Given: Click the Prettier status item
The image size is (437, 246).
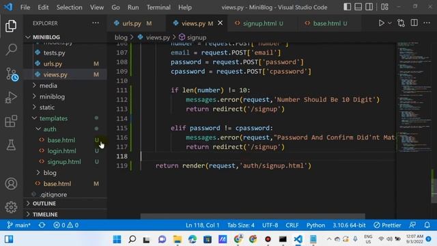Looking at the screenshot, I should click(387, 225).
